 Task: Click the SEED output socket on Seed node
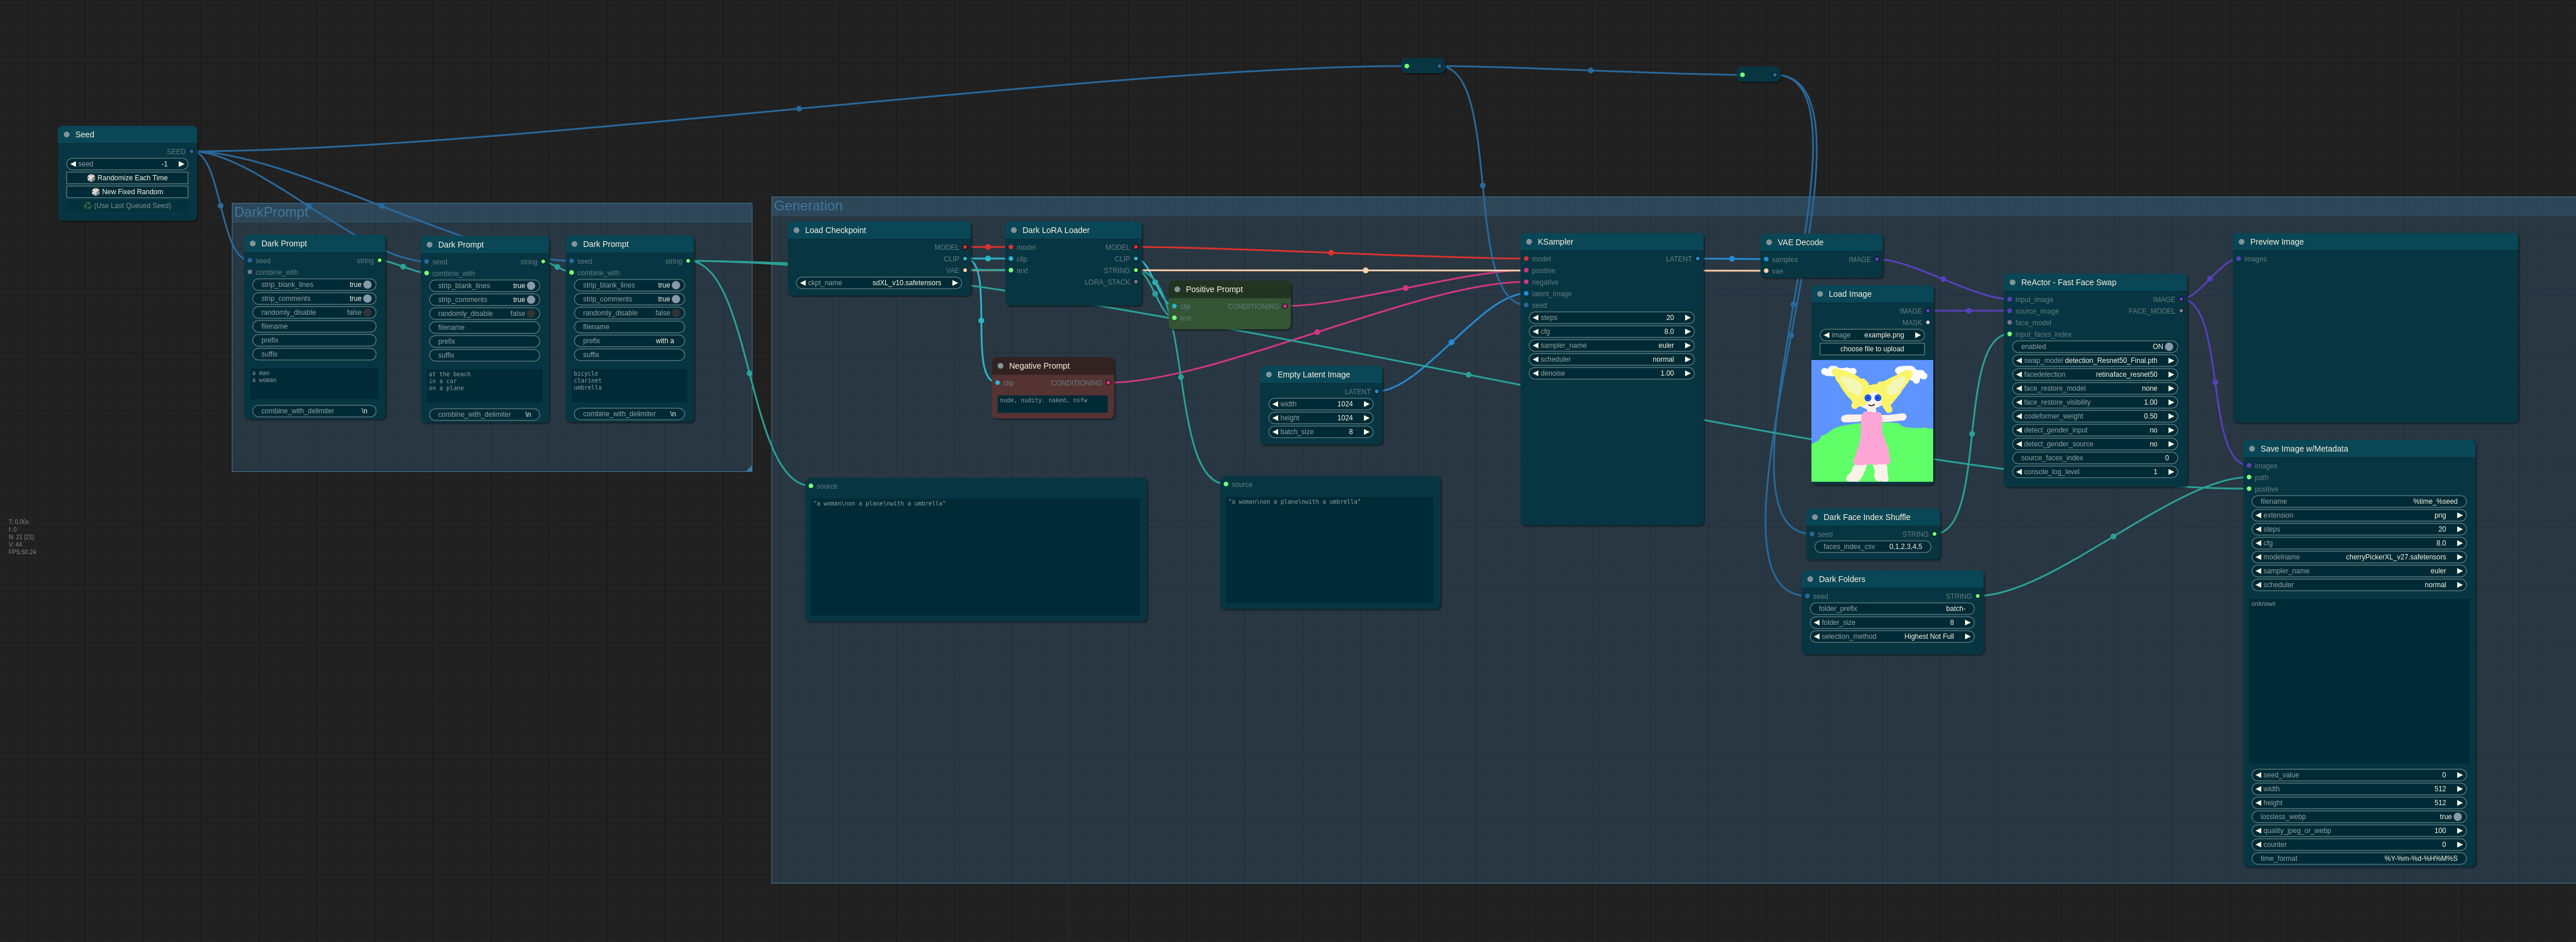tap(192, 152)
